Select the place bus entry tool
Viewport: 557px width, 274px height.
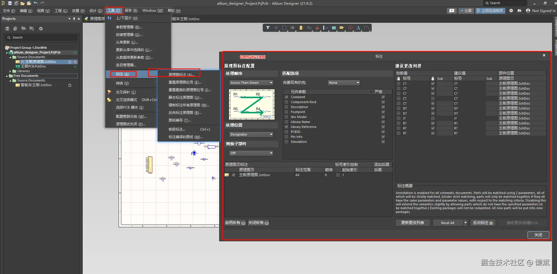[x=325, y=28]
